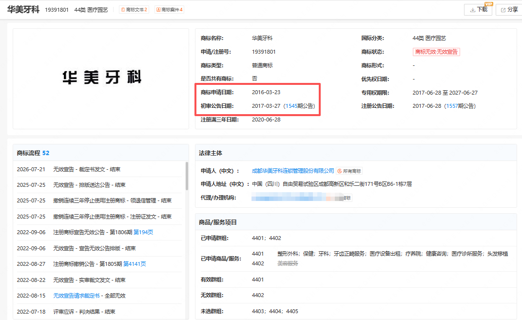This screenshot has height=320, width=522.
Task: Click the 法律主体 section header
Action: click(x=211, y=153)
